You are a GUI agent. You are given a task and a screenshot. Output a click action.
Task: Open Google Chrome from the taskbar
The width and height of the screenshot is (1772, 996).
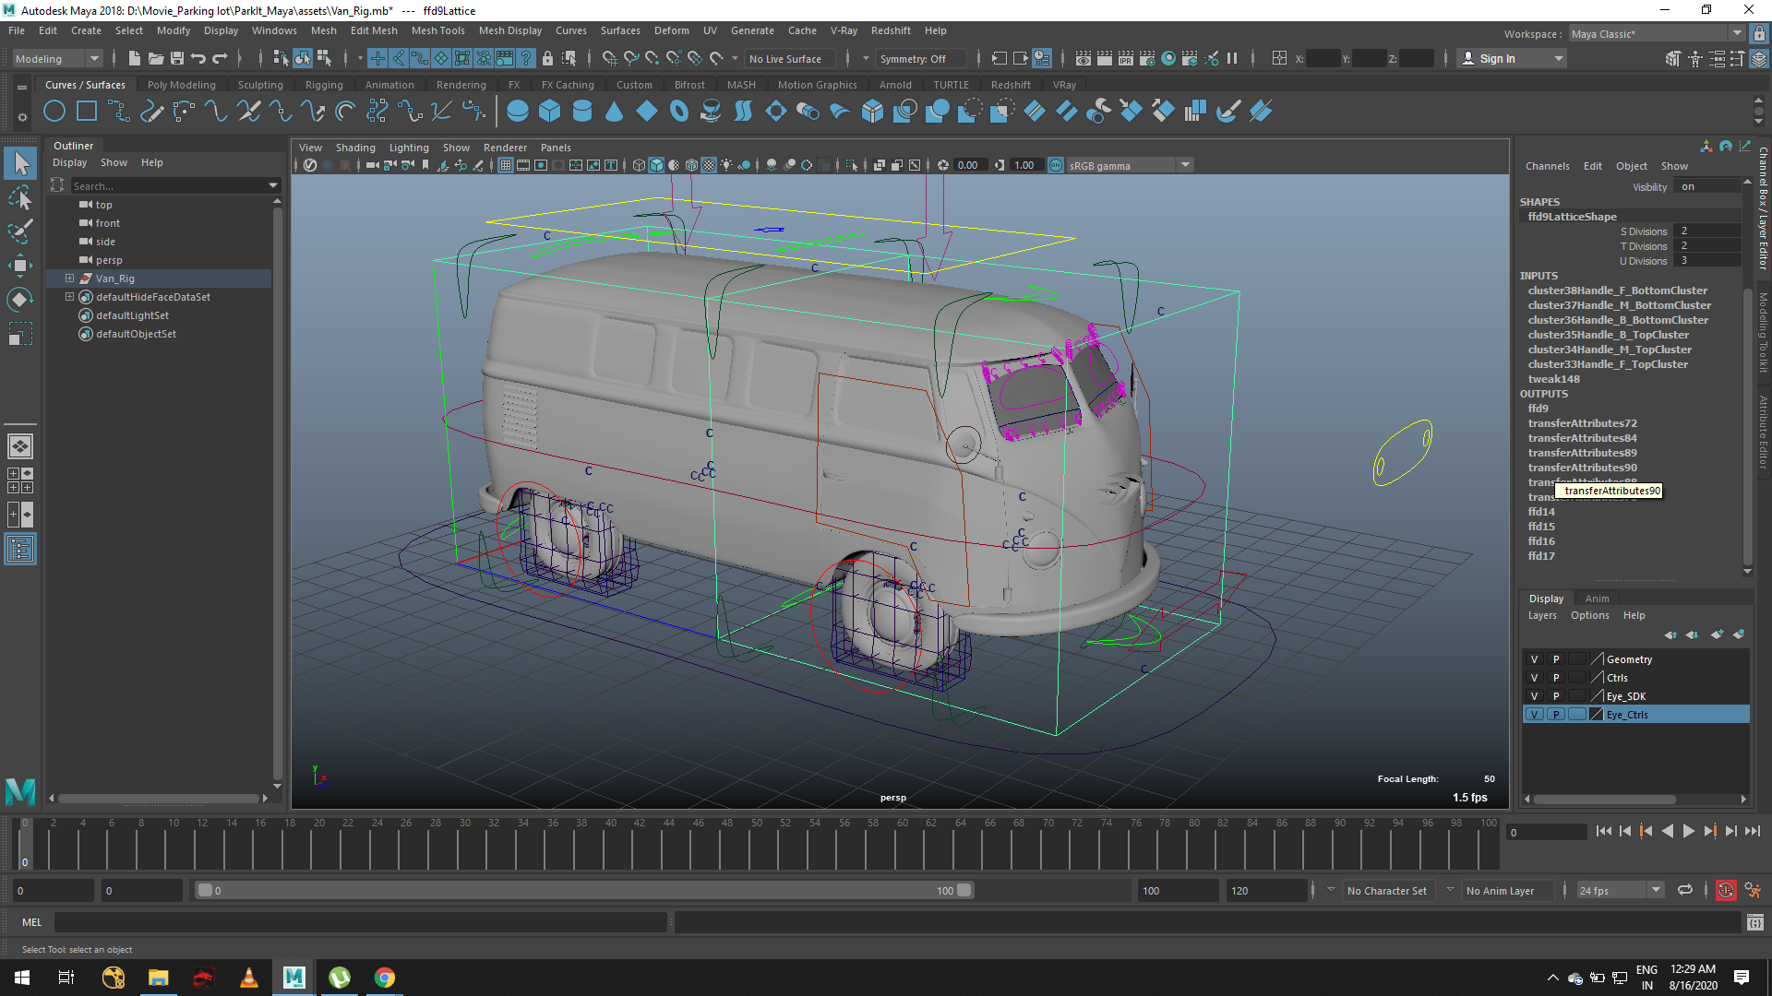(x=385, y=978)
